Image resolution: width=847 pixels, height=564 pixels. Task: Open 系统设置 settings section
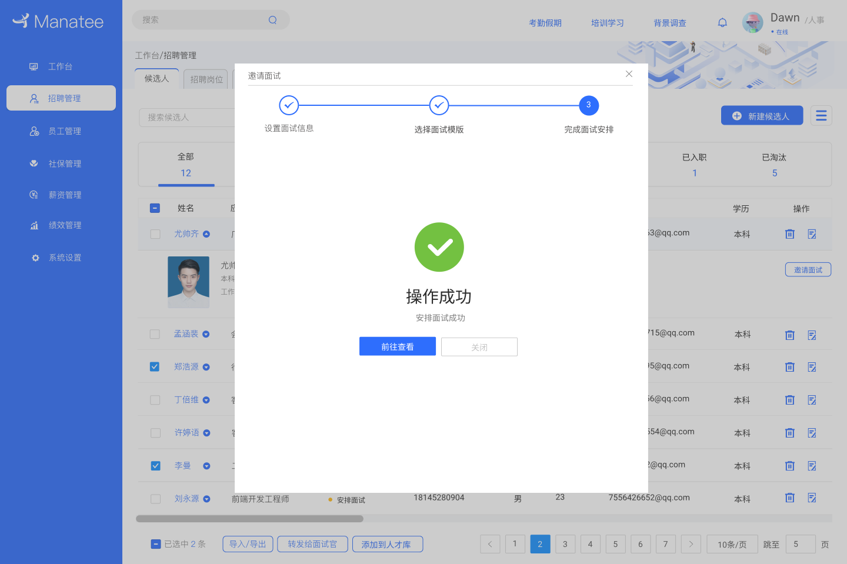point(65,257)
